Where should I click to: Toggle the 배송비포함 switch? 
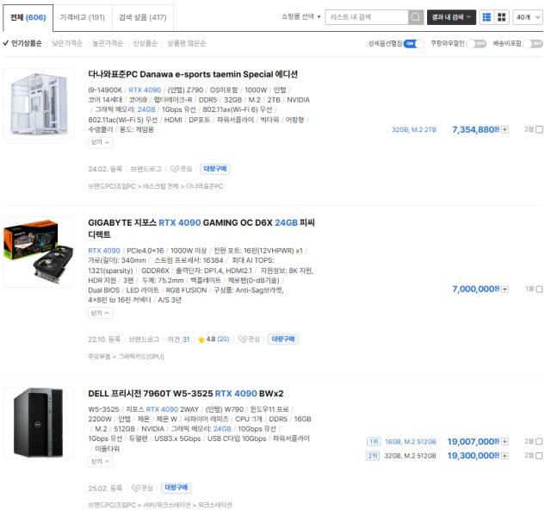(x=533, y=44)
